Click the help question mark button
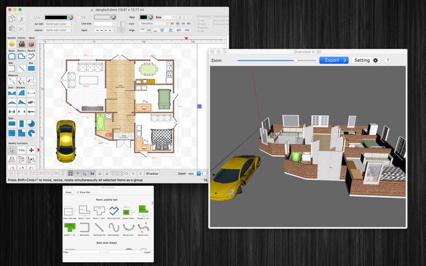 pos(388,61)
